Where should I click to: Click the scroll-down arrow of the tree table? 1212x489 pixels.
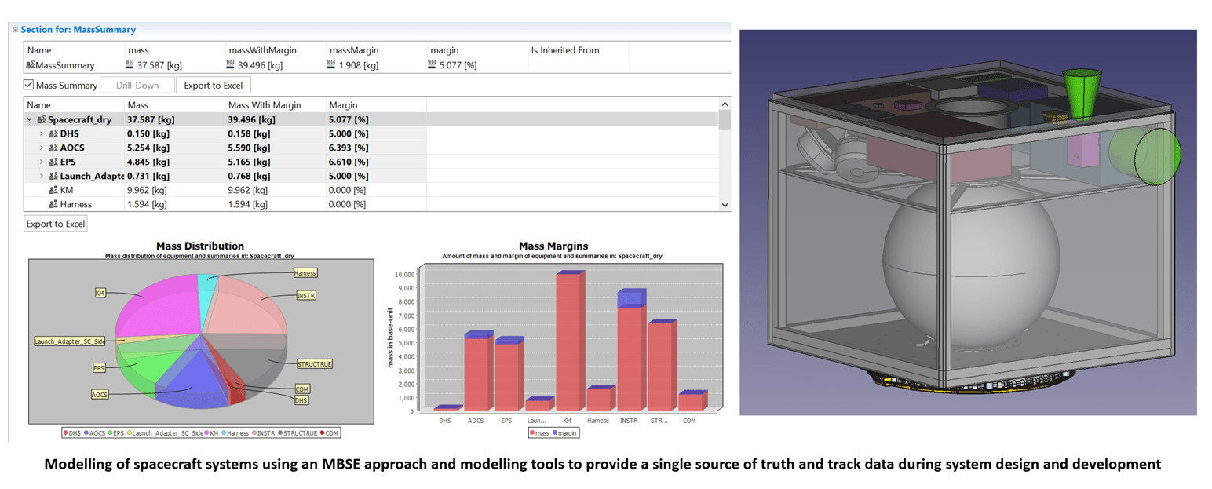tap(725, 204)
